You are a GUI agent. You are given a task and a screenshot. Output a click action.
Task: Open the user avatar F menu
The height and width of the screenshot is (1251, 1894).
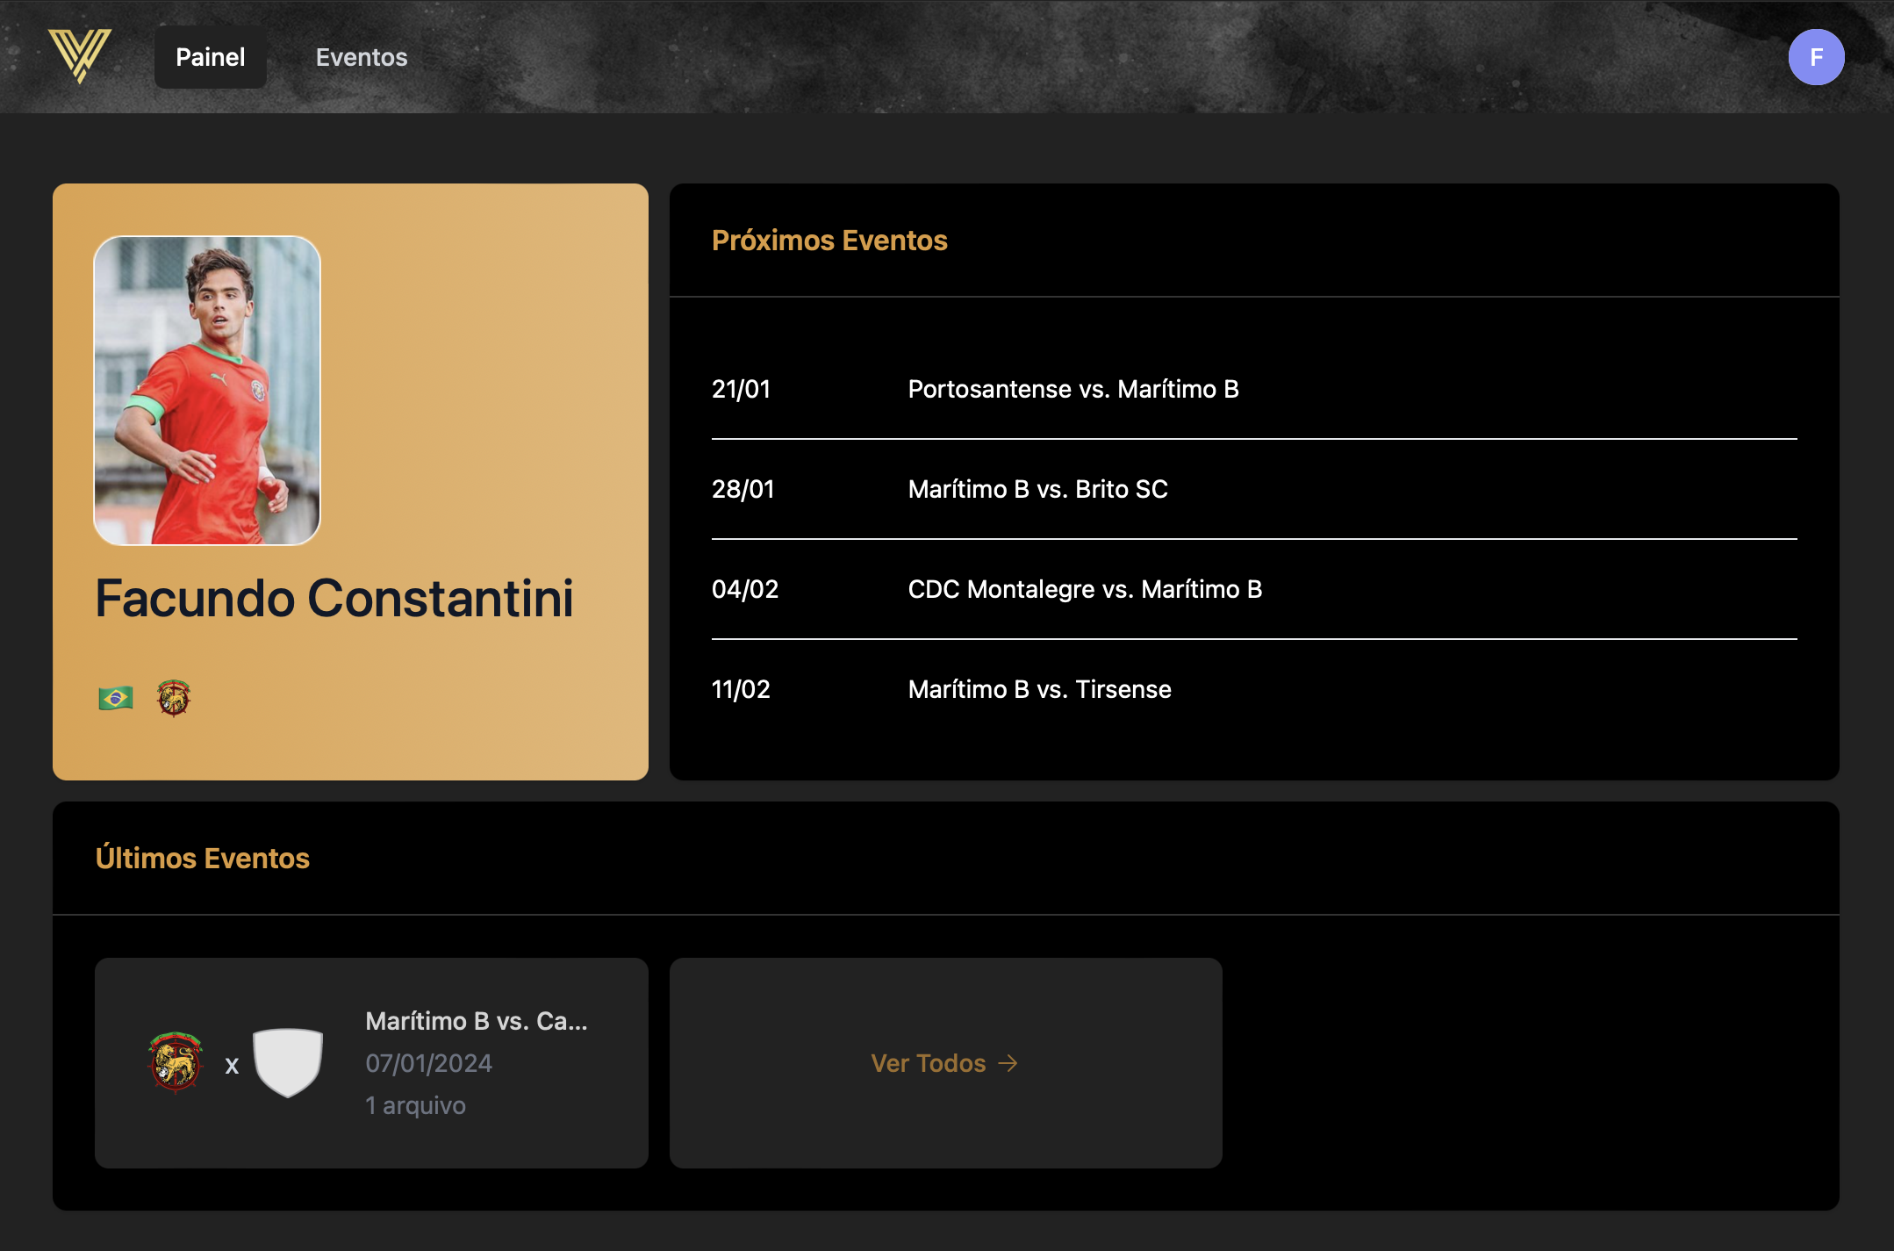point(1816,57)
